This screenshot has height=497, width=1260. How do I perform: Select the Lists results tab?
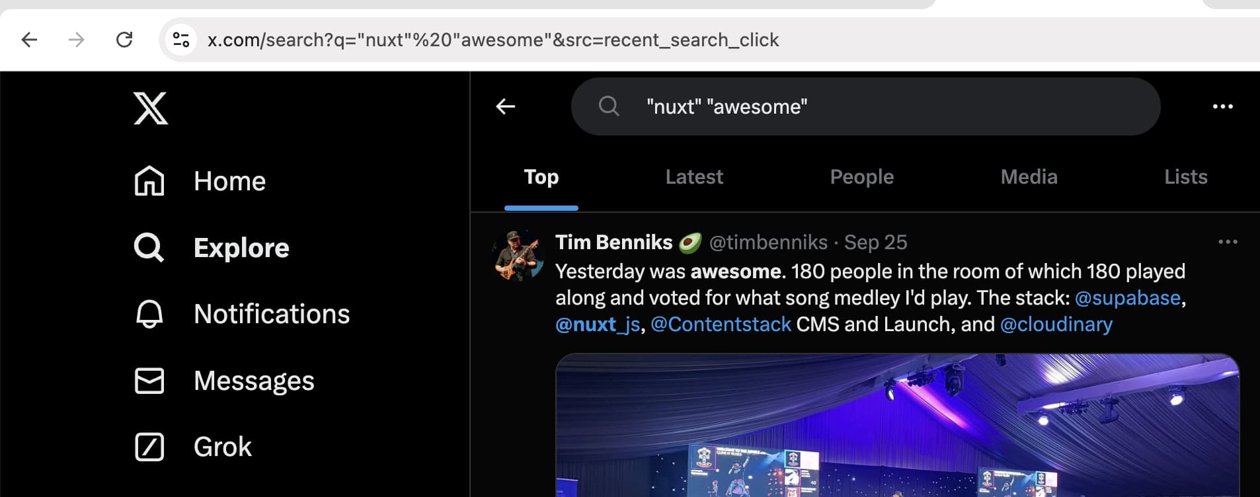point(1185,176)
